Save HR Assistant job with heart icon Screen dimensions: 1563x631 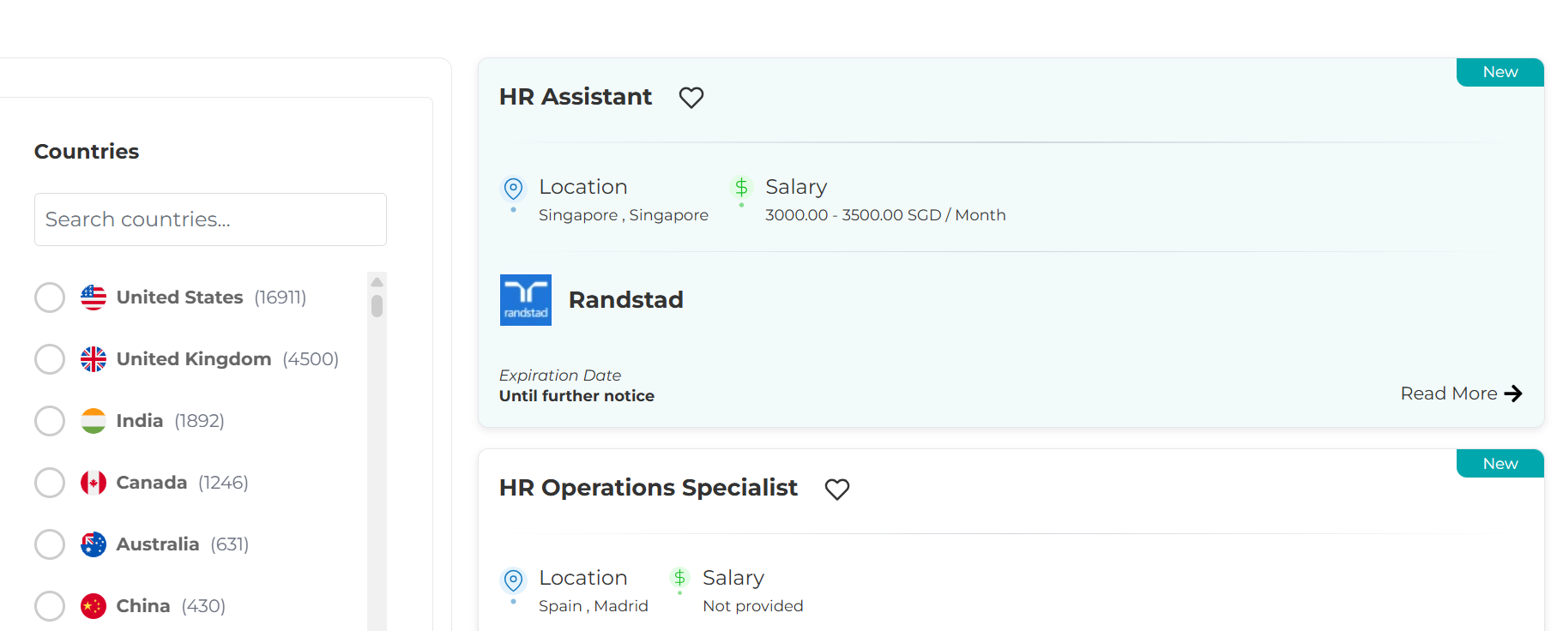(x=691, y=98)
